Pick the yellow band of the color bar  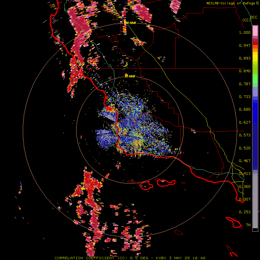click(x=255, y=57)
